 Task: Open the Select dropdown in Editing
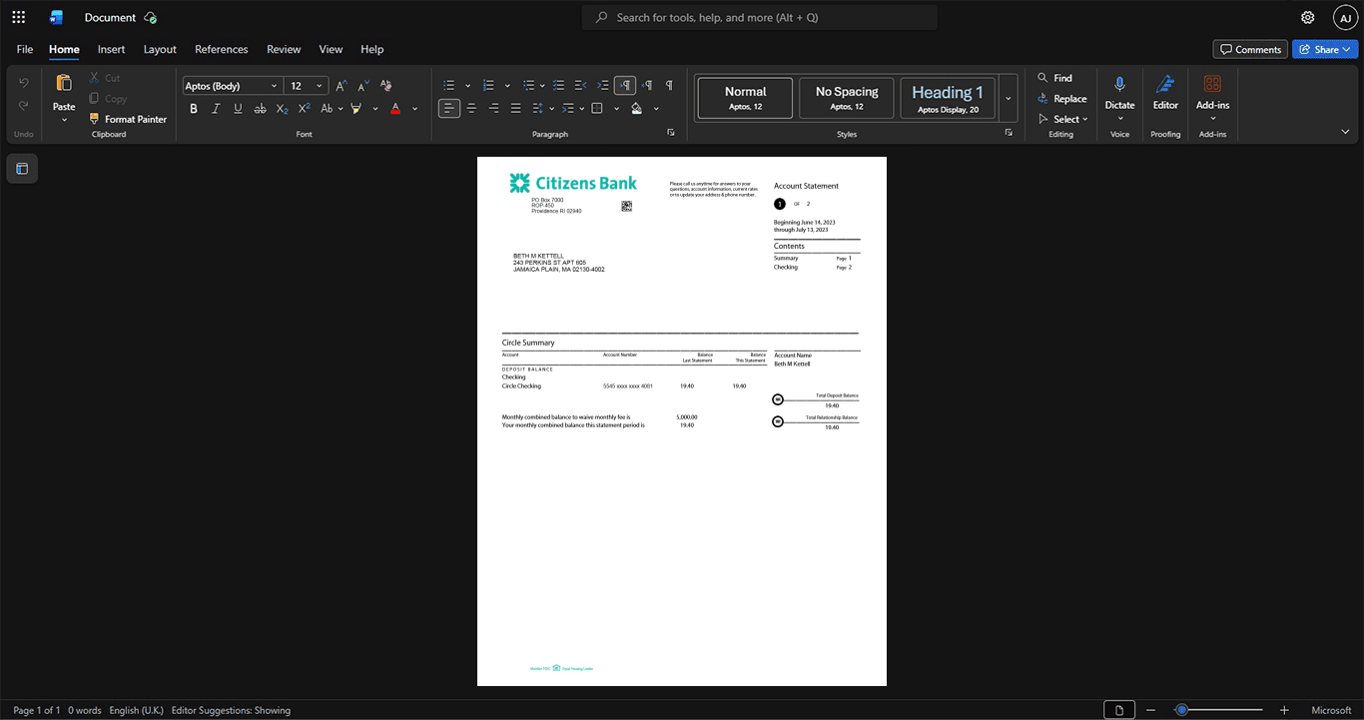tap(1063, 120)
